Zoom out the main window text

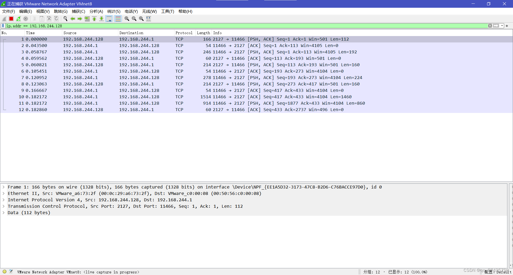click(134, 19)
